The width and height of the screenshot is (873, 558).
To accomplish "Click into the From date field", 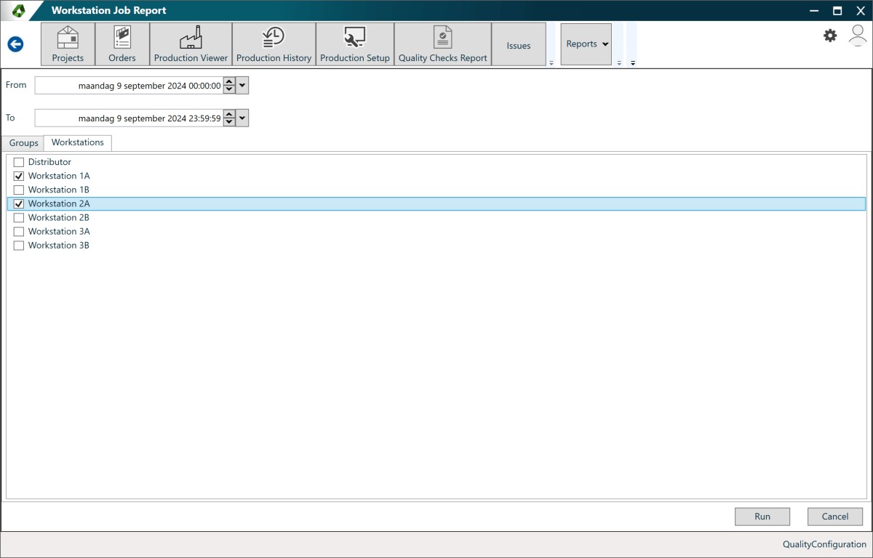I will [x=129, y=85].
